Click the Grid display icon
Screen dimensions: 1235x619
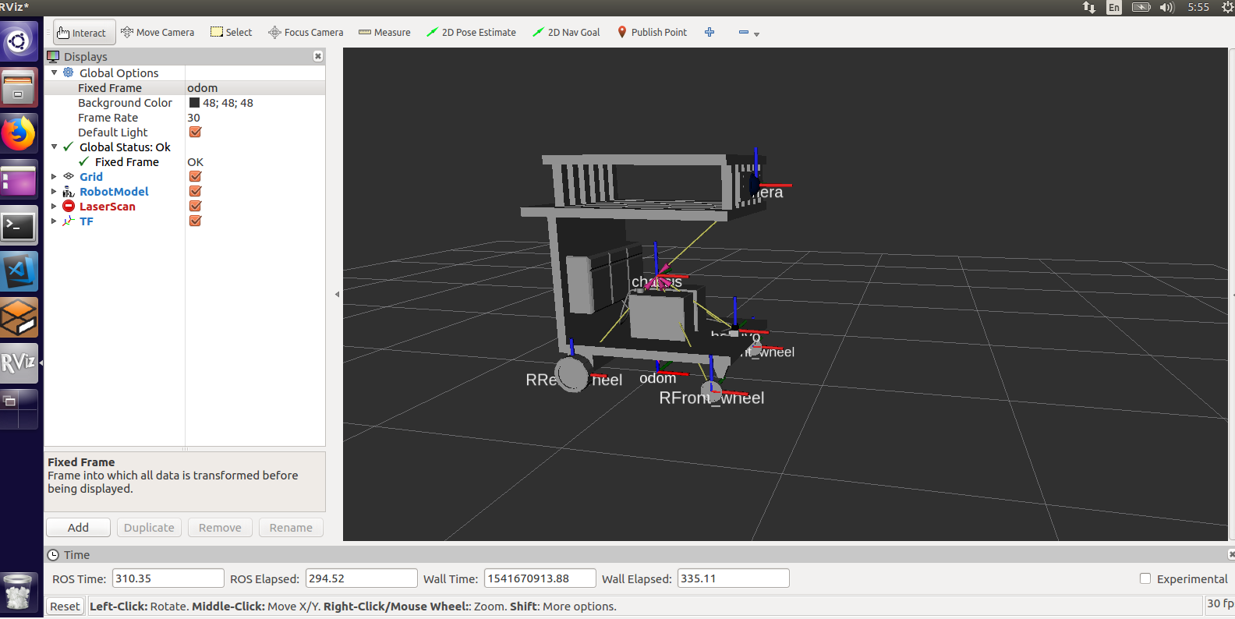(69, 177)
